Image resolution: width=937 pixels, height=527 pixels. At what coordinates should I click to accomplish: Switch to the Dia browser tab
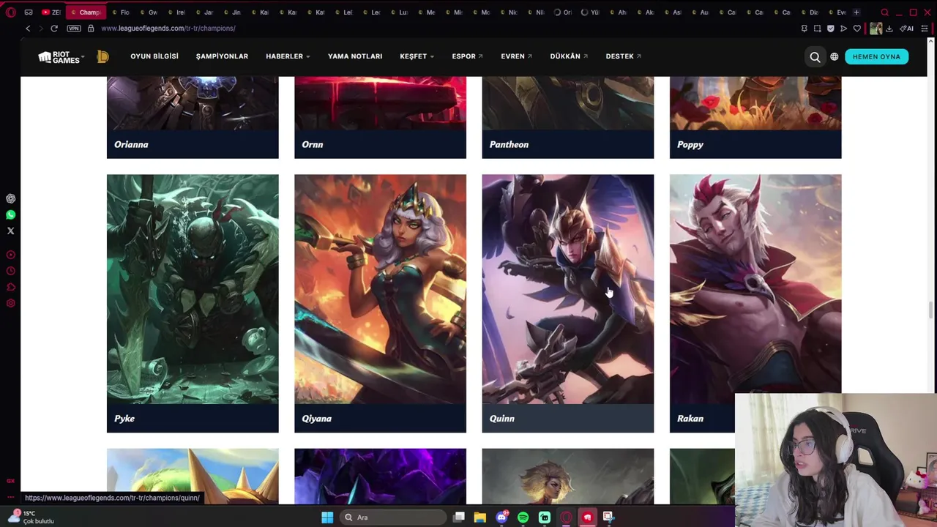coord(810,12)
